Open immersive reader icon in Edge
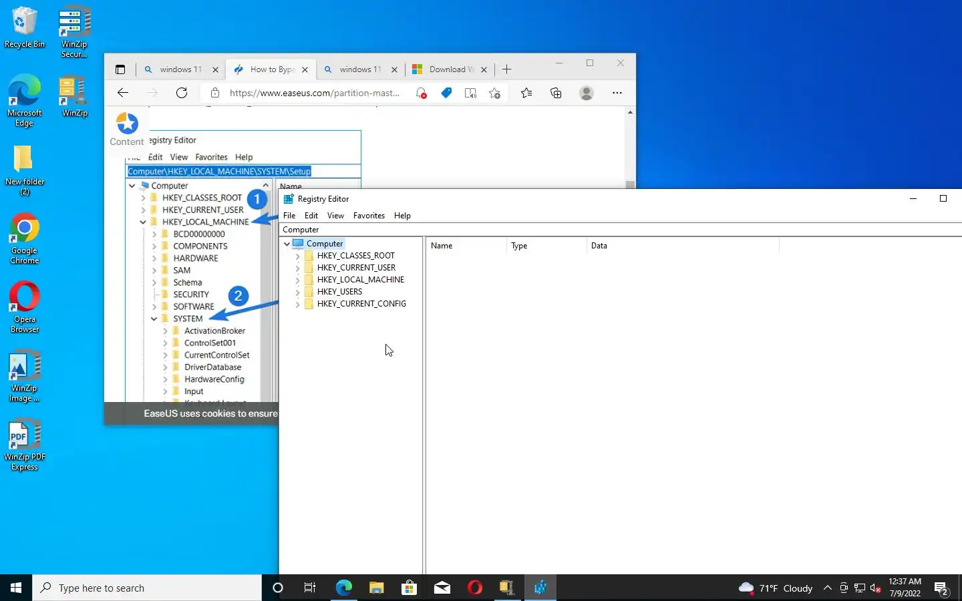The width and height of the screenshot is (962, 601). click(x=470, y=93)
